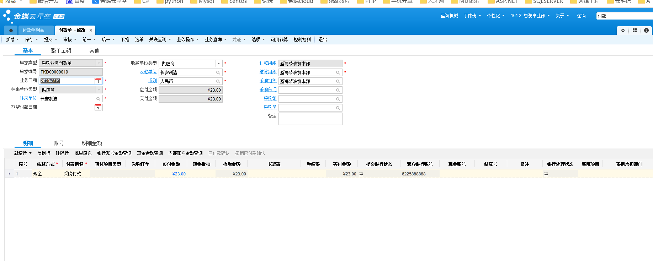Click the 付款 search box
This screenshot has height=261, width=653.
point(625,16)
